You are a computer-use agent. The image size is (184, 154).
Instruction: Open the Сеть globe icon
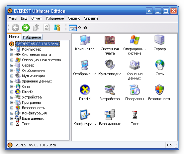(160, 65)
